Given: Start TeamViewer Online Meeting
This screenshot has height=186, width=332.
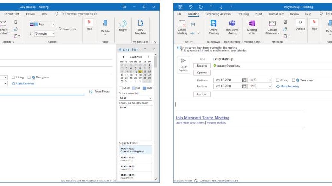Looking at the screenshot, I should point(213,27).
